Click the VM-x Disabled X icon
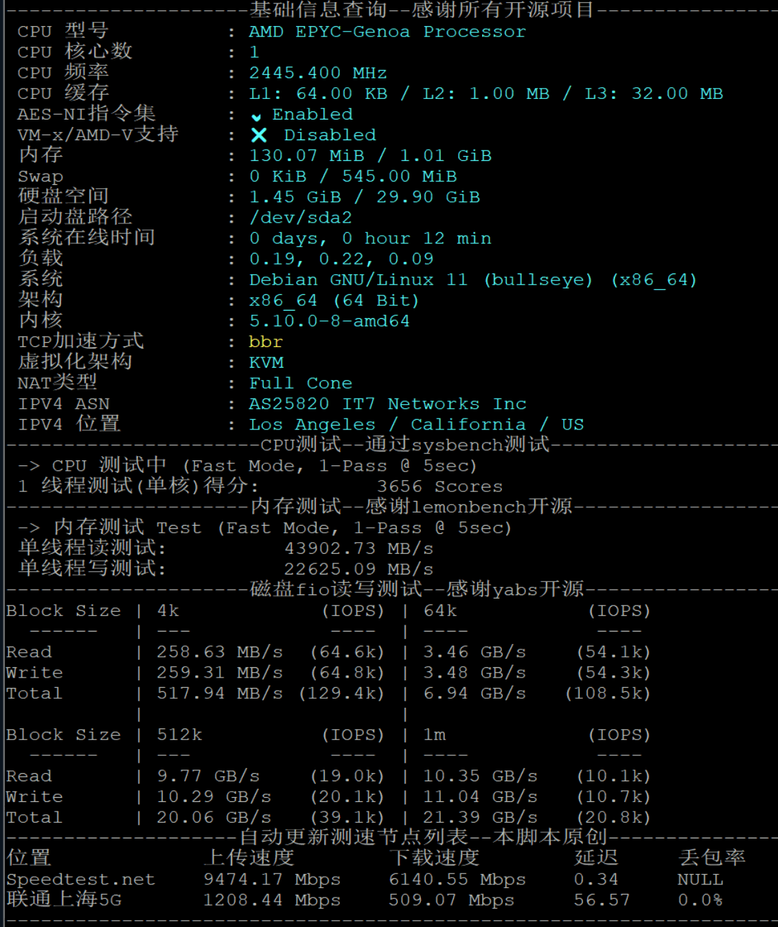778x927 pixels. point(259,135)
